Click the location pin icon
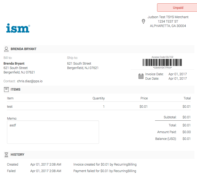Image resolution: width=197 pixels, height=177 pixels. [x=143, y=21]
